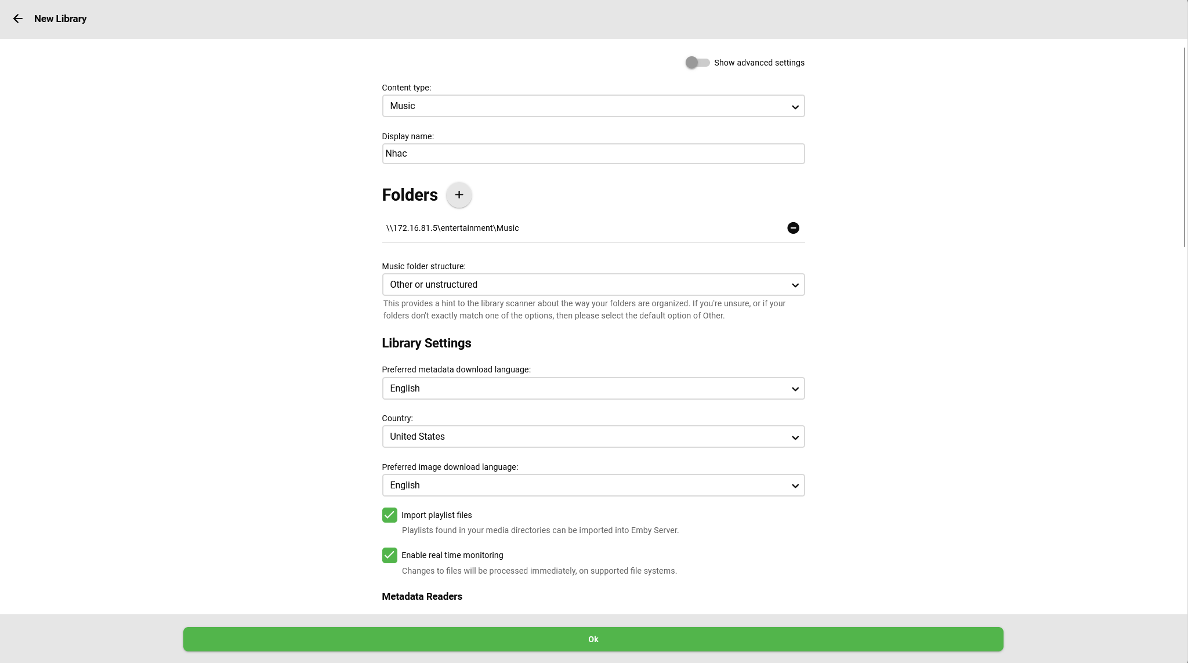Click the Show advanced settings label

759,63
